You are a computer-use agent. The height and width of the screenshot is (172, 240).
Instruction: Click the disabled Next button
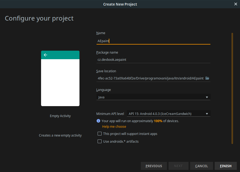(x=178, y=166)
